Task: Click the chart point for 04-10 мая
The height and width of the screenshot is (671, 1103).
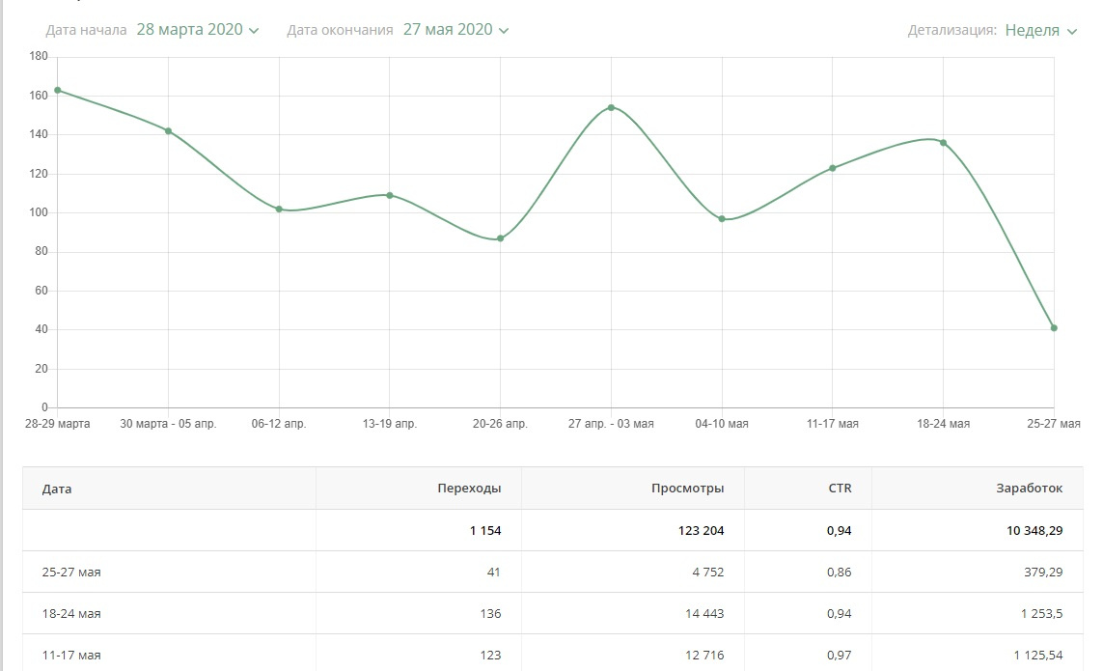Action: pyautogui.click(x=722, y=219)
